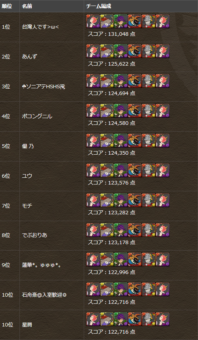Select the helmet icon in でぶおりあ's team
This screenshot has width=198, height=340.
pos(148,230)
